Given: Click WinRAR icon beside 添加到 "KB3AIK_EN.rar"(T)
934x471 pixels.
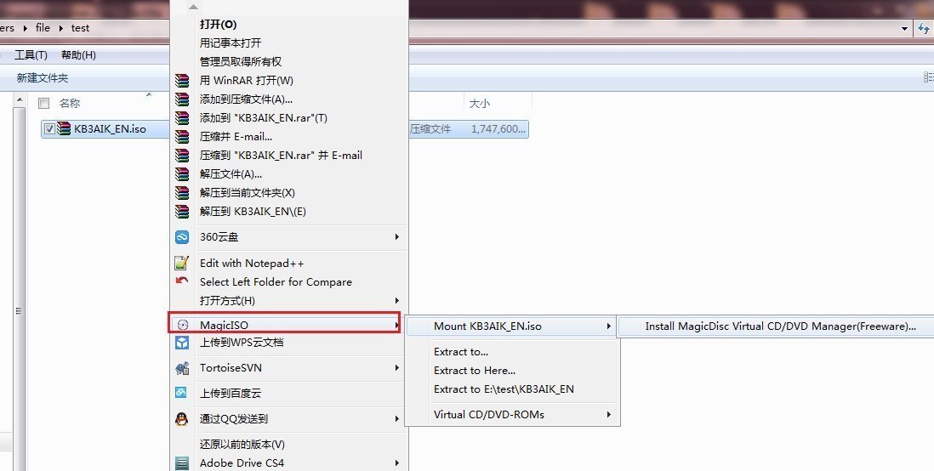Looking at the screenshot, I should coord(182,118).
